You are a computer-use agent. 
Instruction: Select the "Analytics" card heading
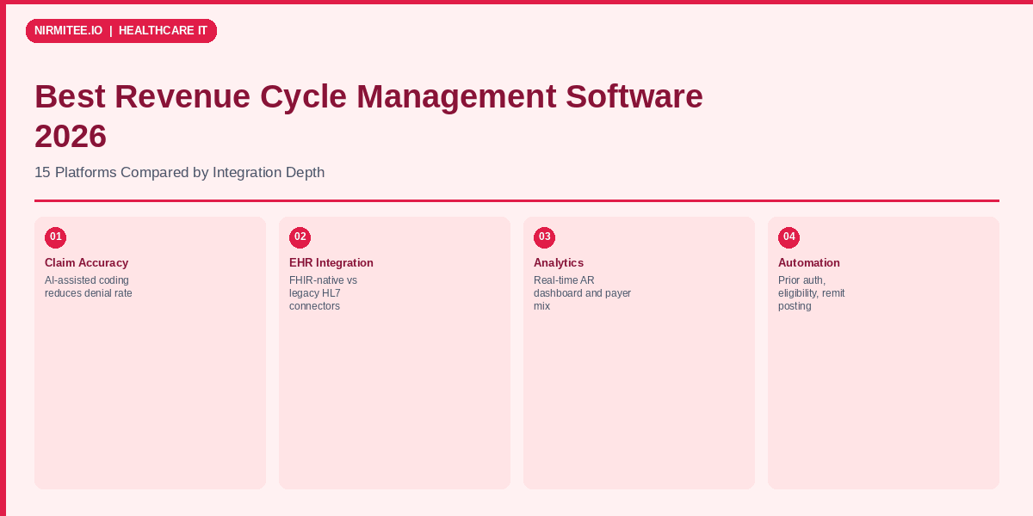[x=559, y=263]
